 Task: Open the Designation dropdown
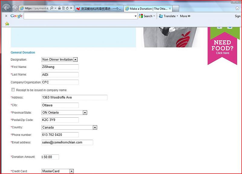click(75, 60)
